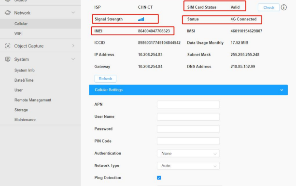Select Data Usage Monthly value 17.52 MiB

(x=240, y=43)
